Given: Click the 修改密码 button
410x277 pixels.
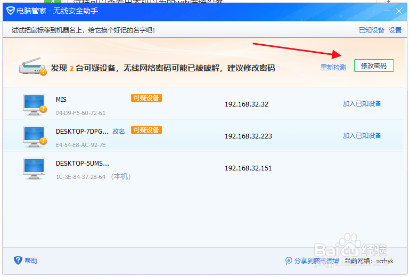Looking at the screenshot, I should 374,66.
